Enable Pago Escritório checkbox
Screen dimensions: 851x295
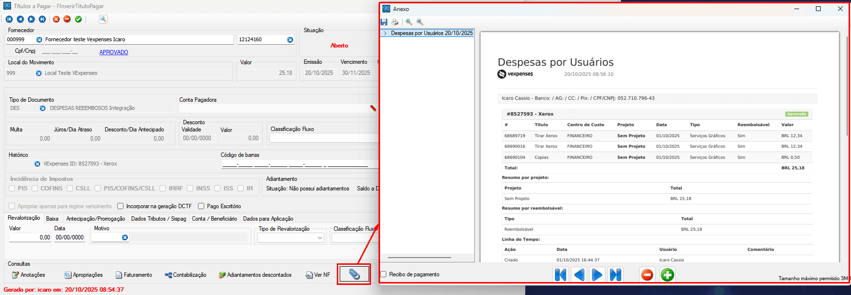coord(201,206)
